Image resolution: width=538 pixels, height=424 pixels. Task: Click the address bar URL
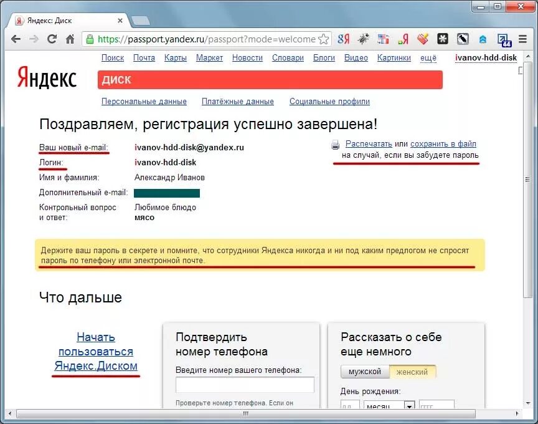tap(206, 39)
